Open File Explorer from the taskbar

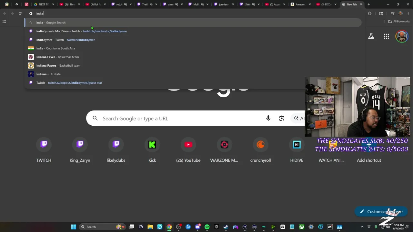[150, 227]
